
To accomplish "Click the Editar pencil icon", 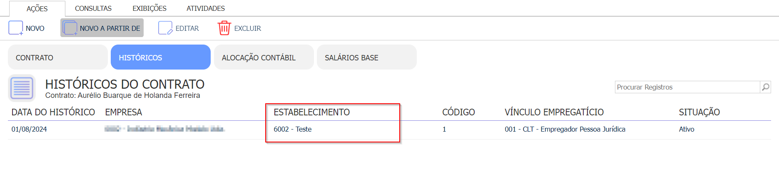I will click(165, 28).
